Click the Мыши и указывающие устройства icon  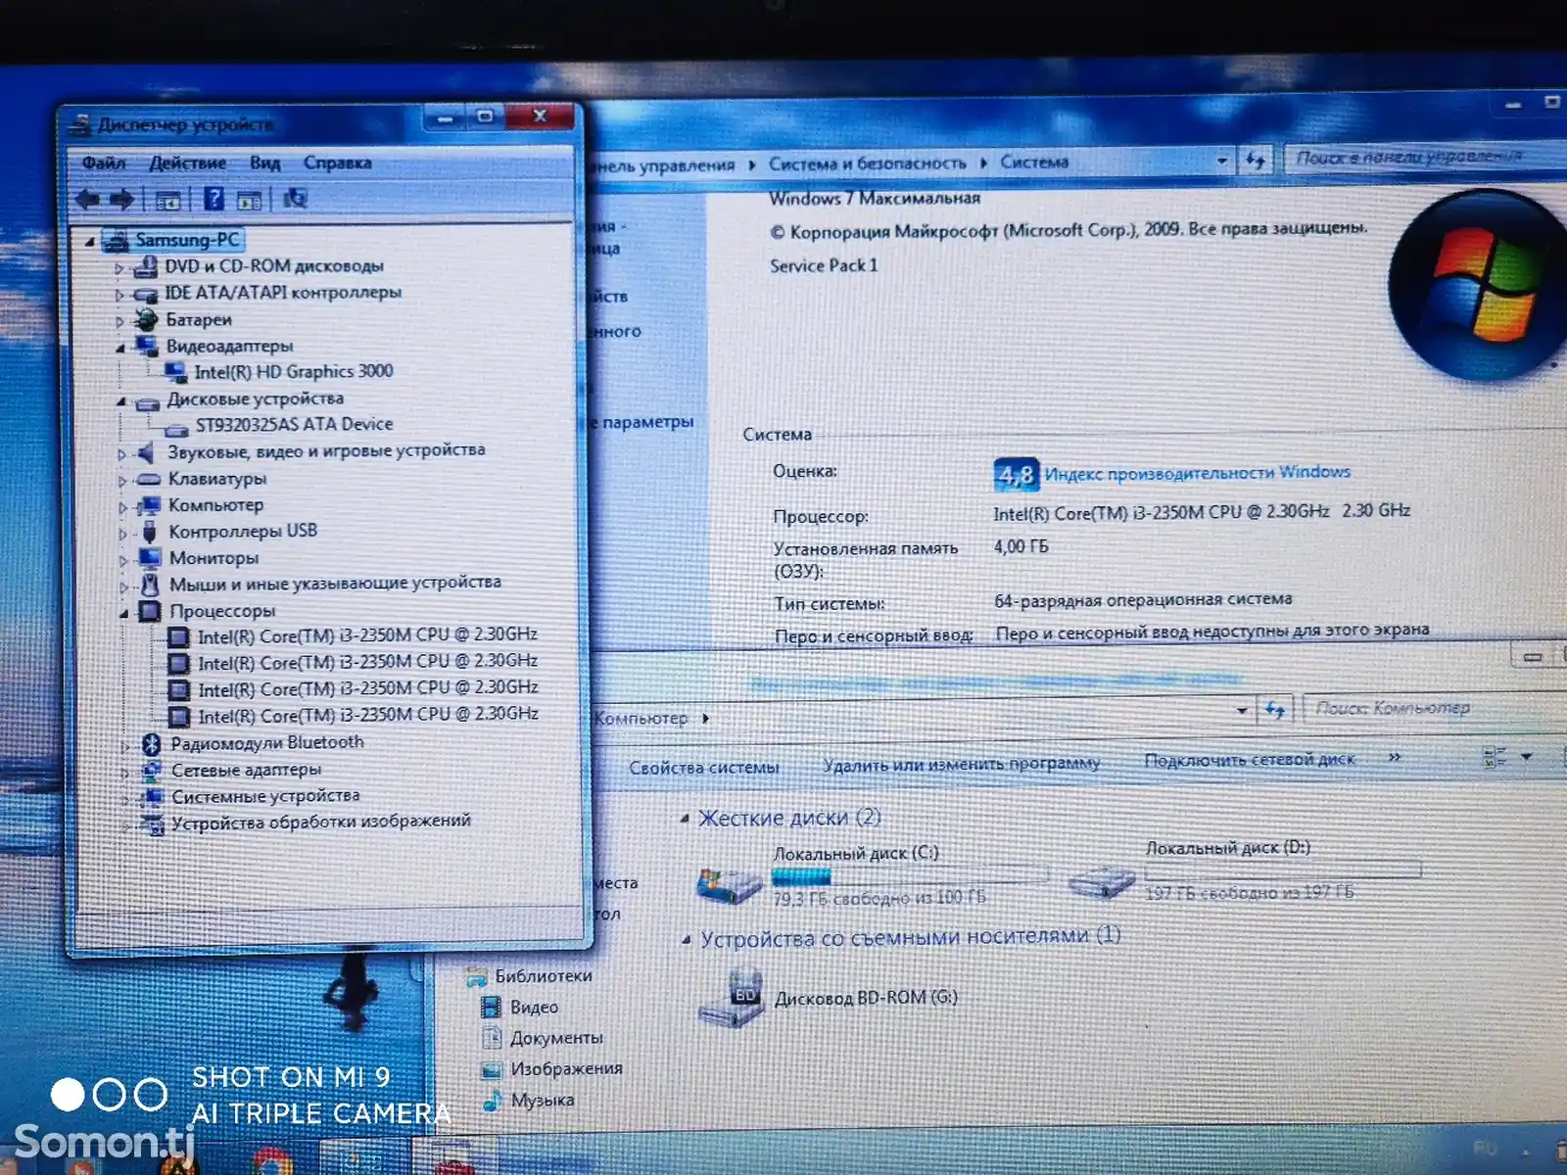click(150, 585)
